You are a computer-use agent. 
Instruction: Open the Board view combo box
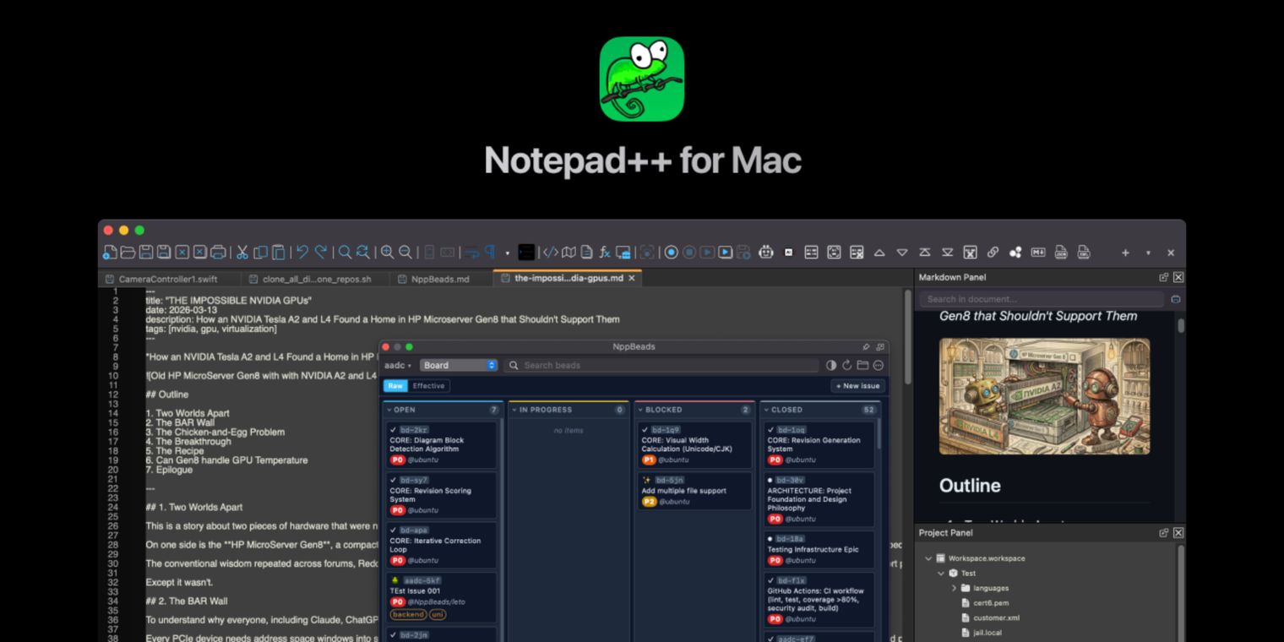(x=459, y=365)
